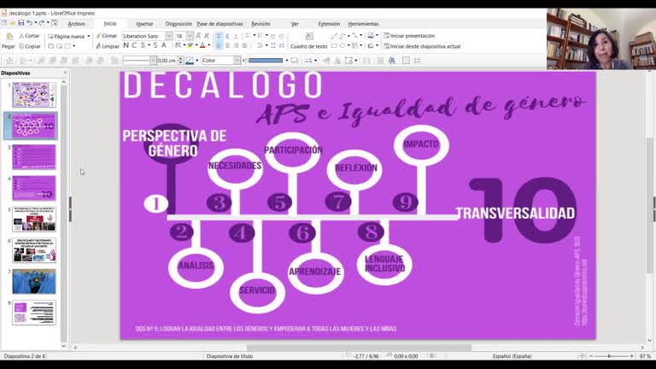Viewport: 656px width, 369px height.
Task: Click the blue fill color swatch
Action: tap(266, 61)
